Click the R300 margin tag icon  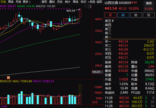pos(134,3)
